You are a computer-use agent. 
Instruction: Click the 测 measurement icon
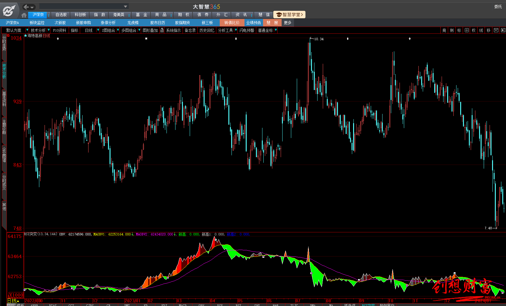click(452, 30)
